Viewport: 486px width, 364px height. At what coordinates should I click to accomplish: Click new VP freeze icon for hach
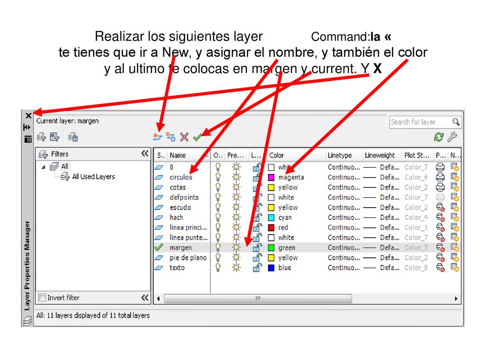click(x=455, y=217)
